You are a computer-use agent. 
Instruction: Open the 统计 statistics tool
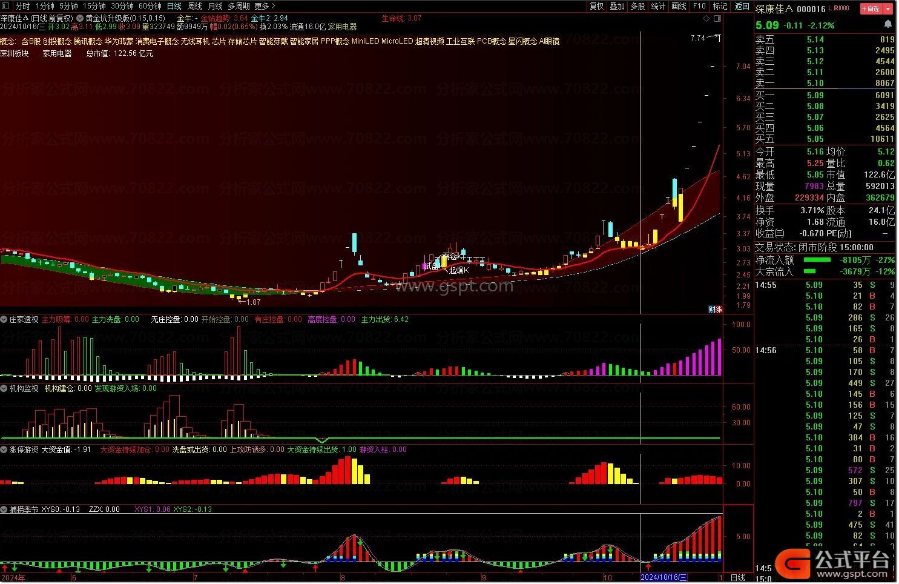point(659,6)
